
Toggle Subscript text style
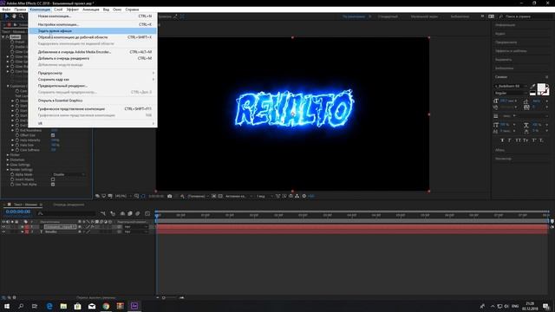pos(541,140)
